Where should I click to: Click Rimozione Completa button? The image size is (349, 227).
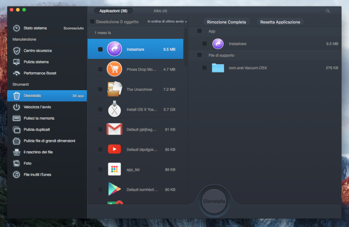(226, 22)
